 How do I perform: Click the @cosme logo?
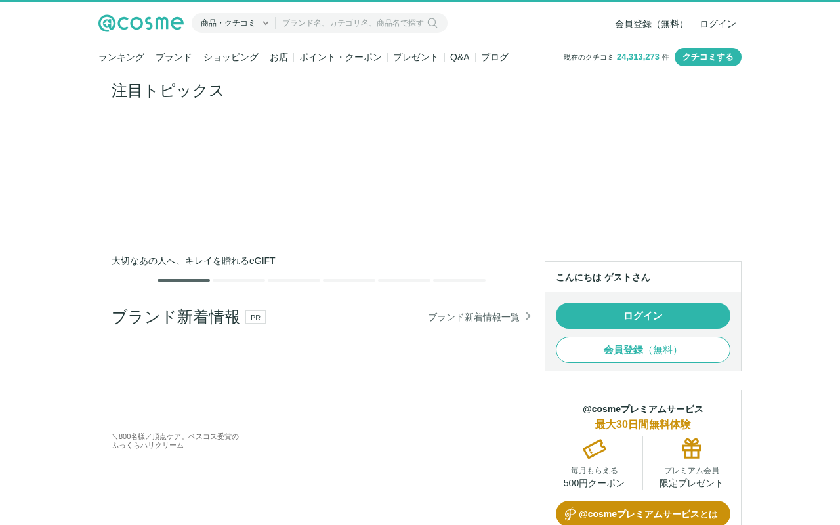(x=141, y=23)
